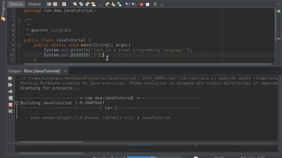Viewport: 282px width, 158px height.
Task: Click the '[ jar ]' output line
Action: click(110, 108)
